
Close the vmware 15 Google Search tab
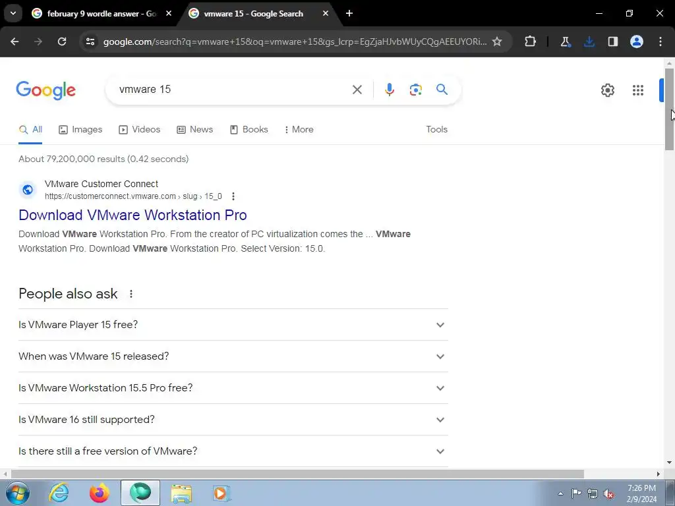click(326, 13)
